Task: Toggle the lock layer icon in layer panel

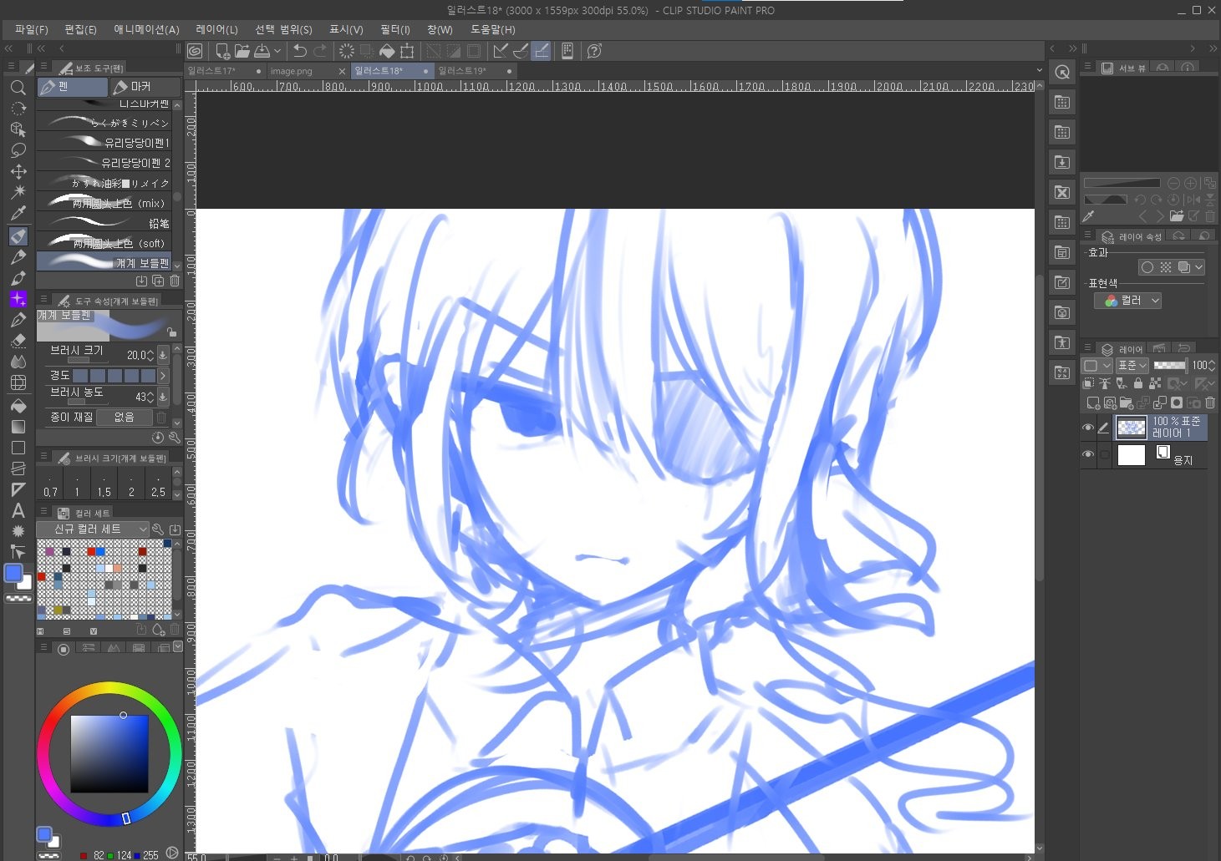Action: coord(1137,383)
